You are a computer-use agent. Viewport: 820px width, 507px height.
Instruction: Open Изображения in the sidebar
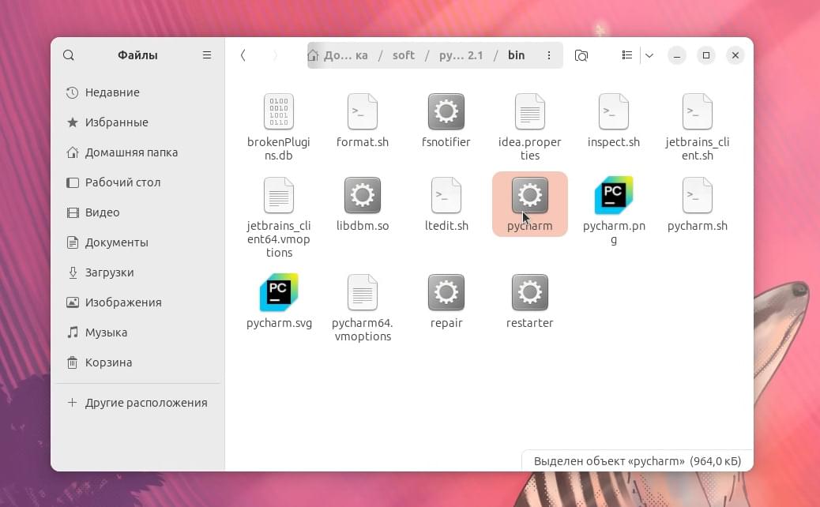pos(137,302)
